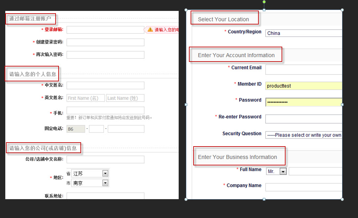
Task: Click the green rotation handle above the right image
Action: (x=264, y=2)
